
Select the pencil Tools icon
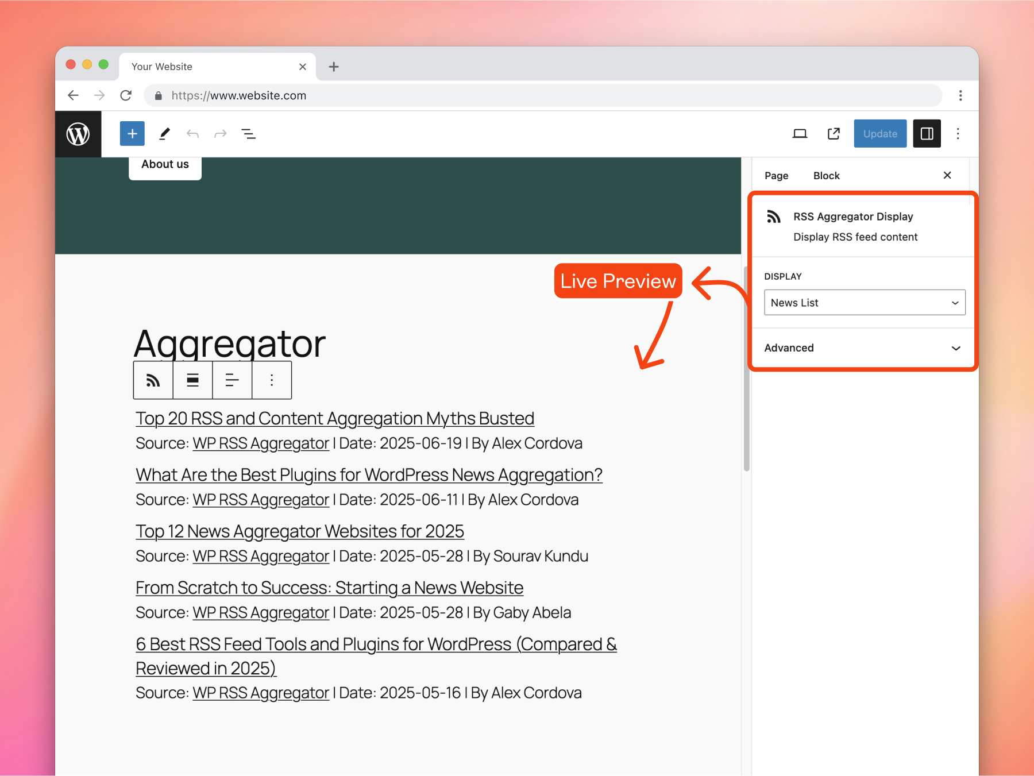coord(164,134)
